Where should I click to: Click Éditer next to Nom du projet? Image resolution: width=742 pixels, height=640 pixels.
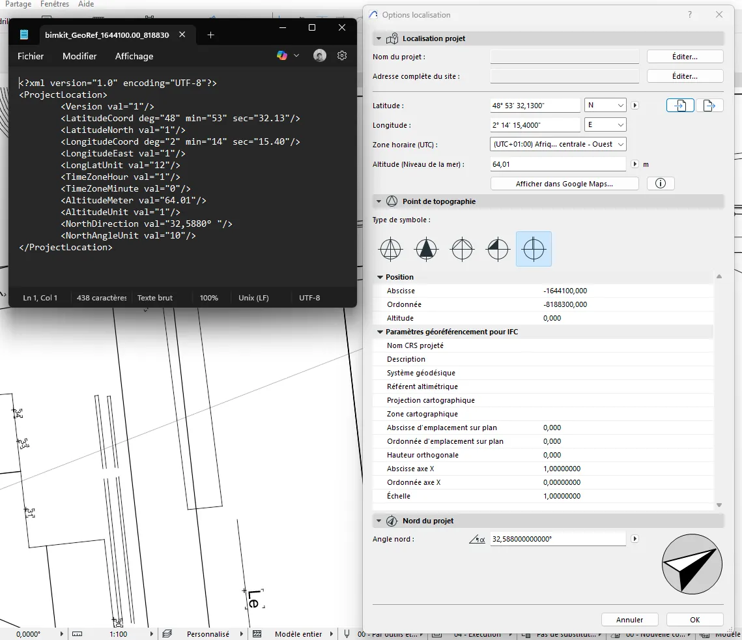pos(685,56)
